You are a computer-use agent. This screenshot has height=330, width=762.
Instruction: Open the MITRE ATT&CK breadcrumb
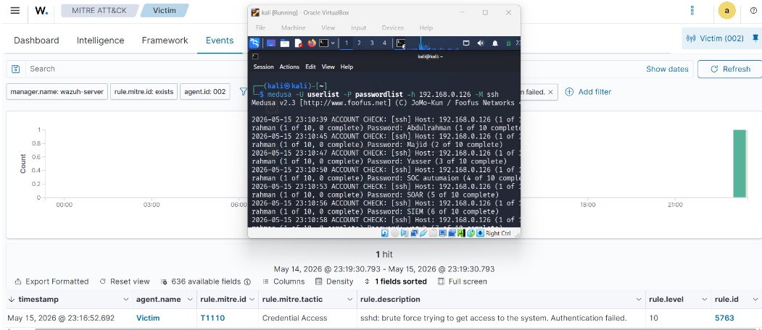coord(99,10)
